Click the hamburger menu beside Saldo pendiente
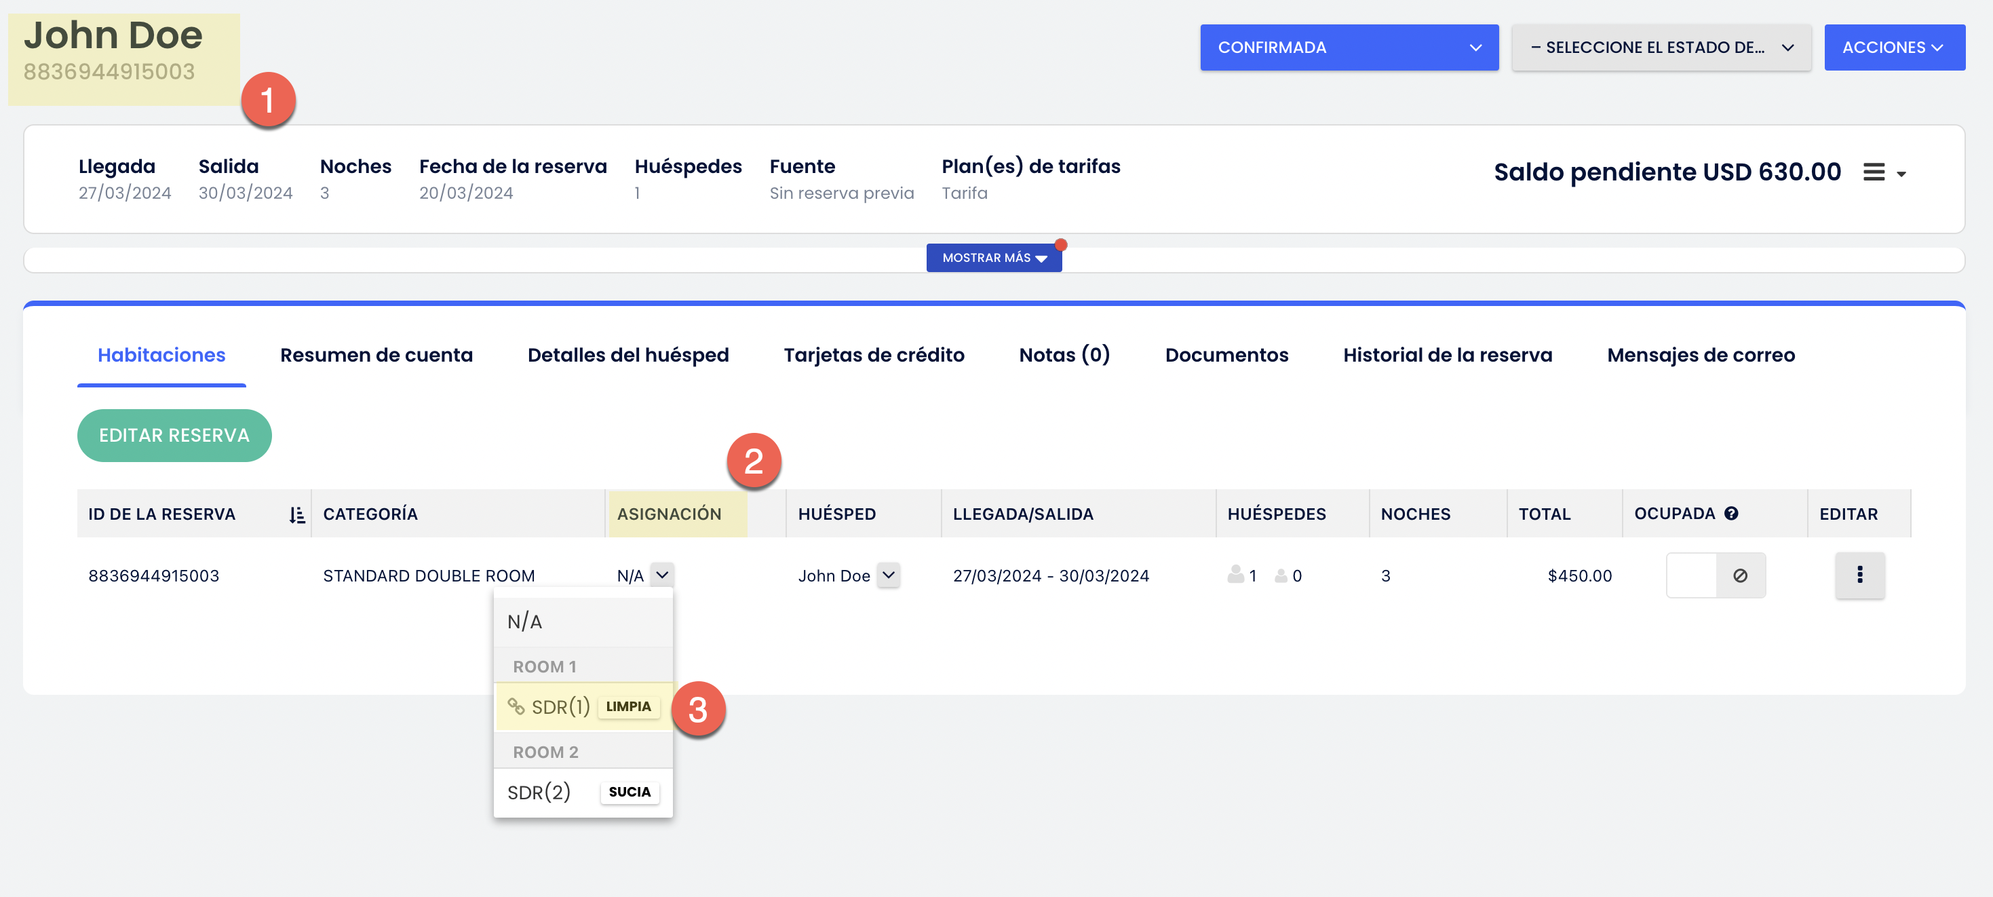 (1873, 172)
